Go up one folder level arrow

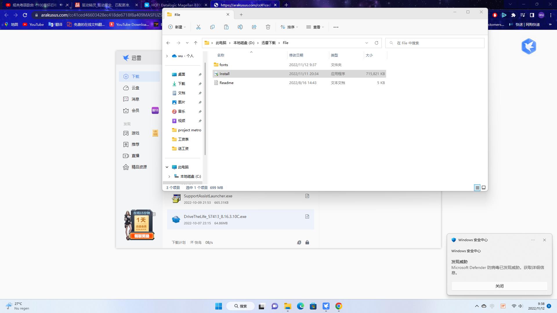(x=196, y=43)
